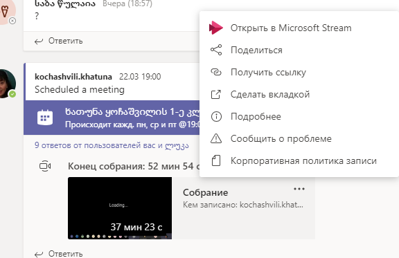
Task: Click the pop-out icon beside Сделать вкладкой
Action: [x=216, y=94]
